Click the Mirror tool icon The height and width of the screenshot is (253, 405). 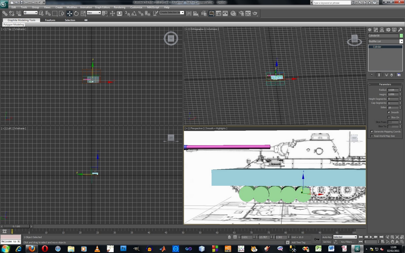pyautogui.click(x=189, y=13)
